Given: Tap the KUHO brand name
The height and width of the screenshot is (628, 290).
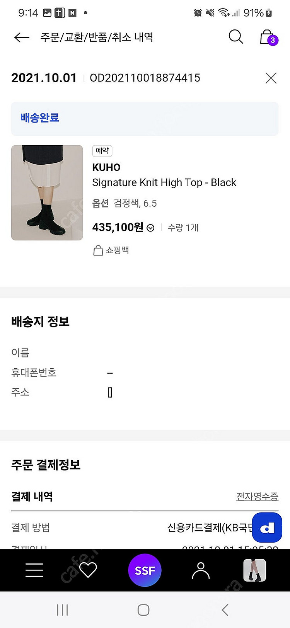Looking at the screenshot, I should point(106,167).
